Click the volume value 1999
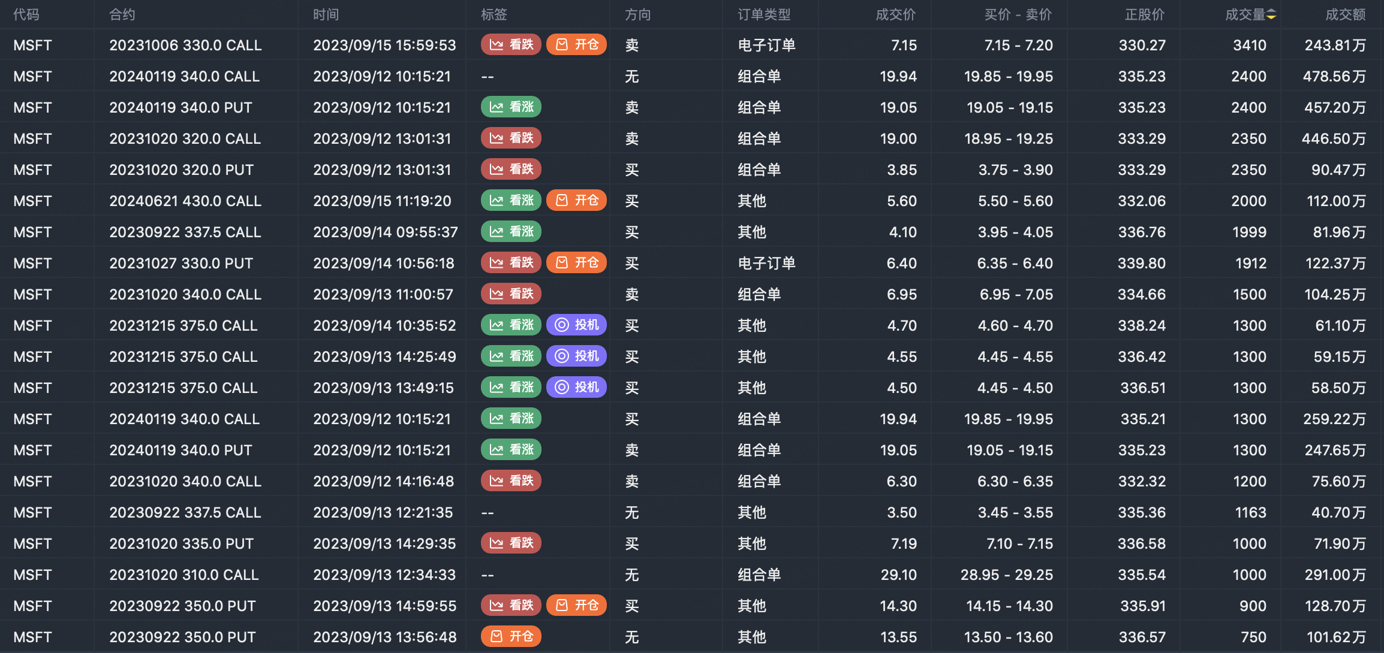Viewport: 1384px width, 653px height. pyautogui.click(x=1250, y=232)
